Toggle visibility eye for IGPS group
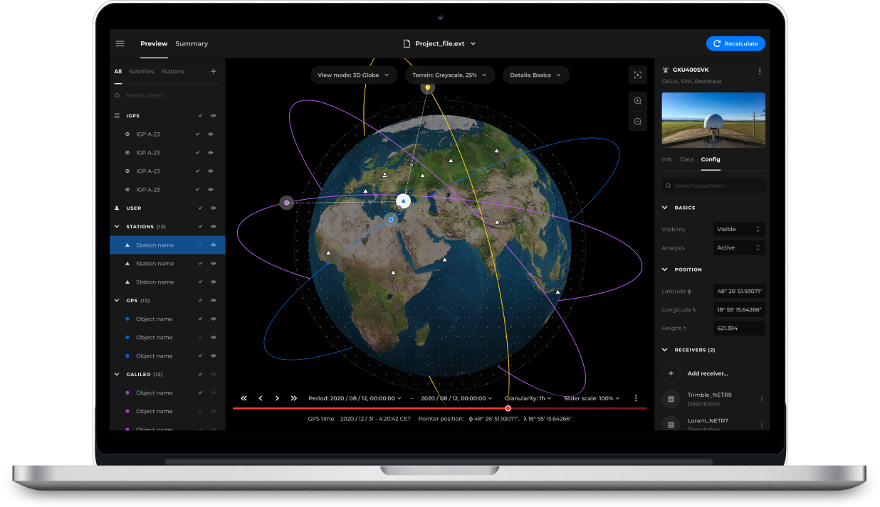880x507 pixels. click(x=213, y=115)
